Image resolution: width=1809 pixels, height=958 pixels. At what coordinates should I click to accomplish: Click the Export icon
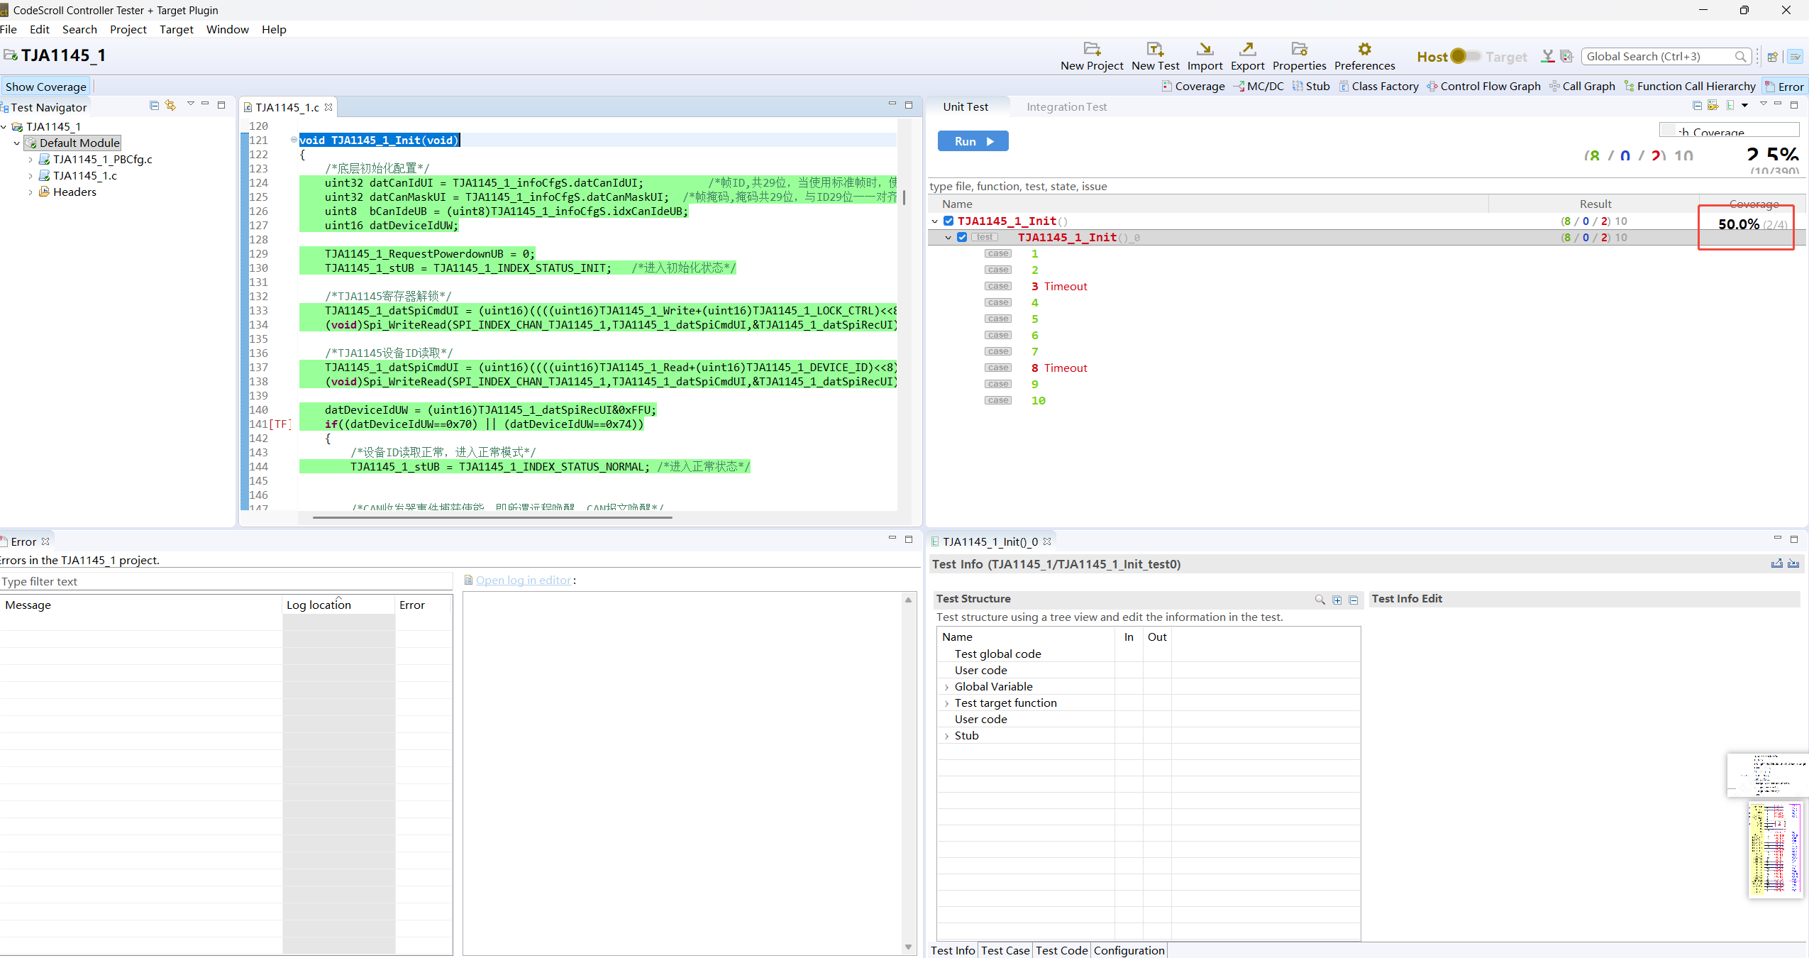[x=1247, y=49]
